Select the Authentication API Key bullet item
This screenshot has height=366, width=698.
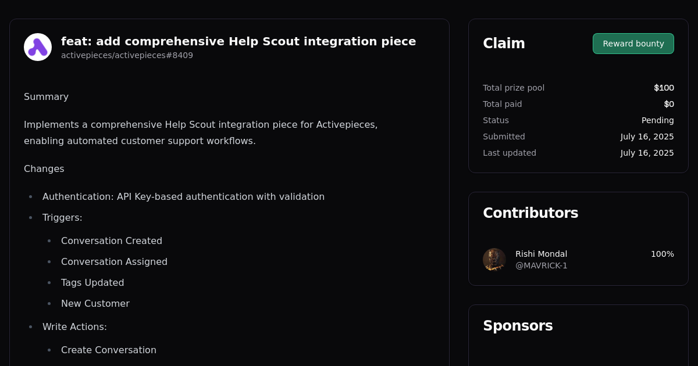[x=183, y=196]
